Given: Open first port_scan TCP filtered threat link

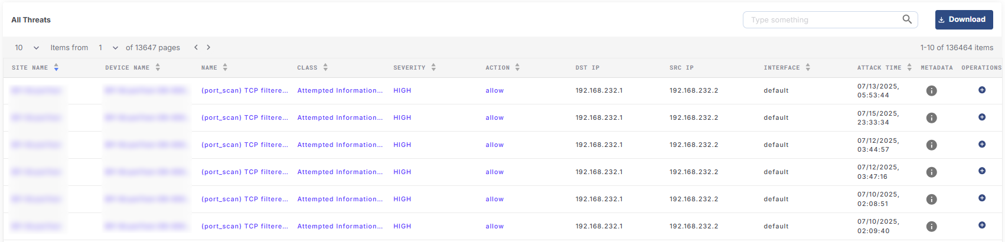Looking at the screenshot, I should click(244, 91).
